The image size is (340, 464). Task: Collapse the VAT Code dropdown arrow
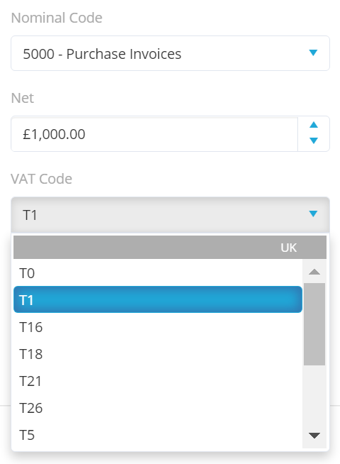pyautogui.click(x=313, y=214)
